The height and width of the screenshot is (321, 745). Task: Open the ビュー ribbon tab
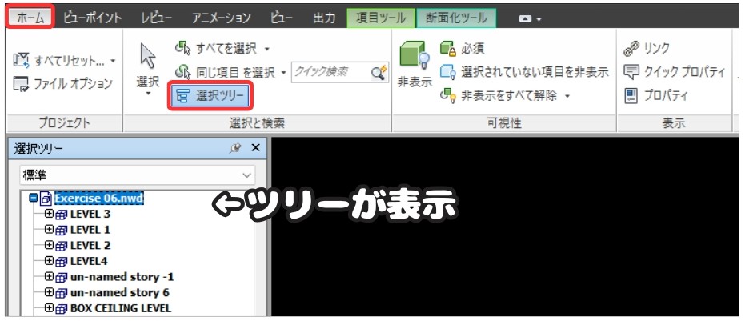(x=282, y=18)
